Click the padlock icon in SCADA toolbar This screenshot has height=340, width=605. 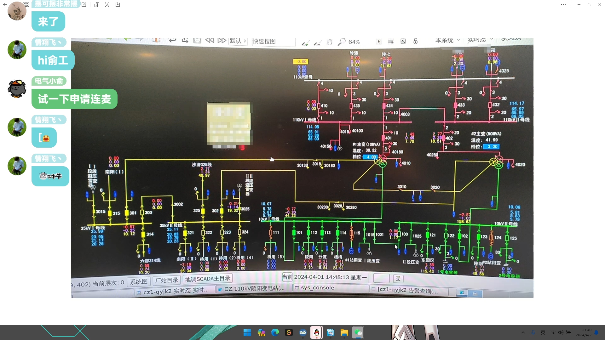pyautogui.click(x=416, y=41)
